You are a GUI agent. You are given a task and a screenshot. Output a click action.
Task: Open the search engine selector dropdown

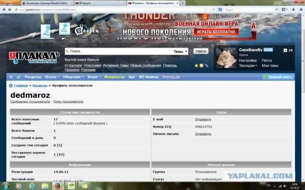(x=221, y=9)
